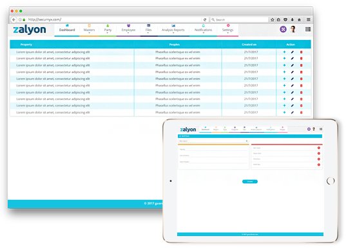346x249 pixels.
Task: Open the Settings menu item
Action: point(227,30)
